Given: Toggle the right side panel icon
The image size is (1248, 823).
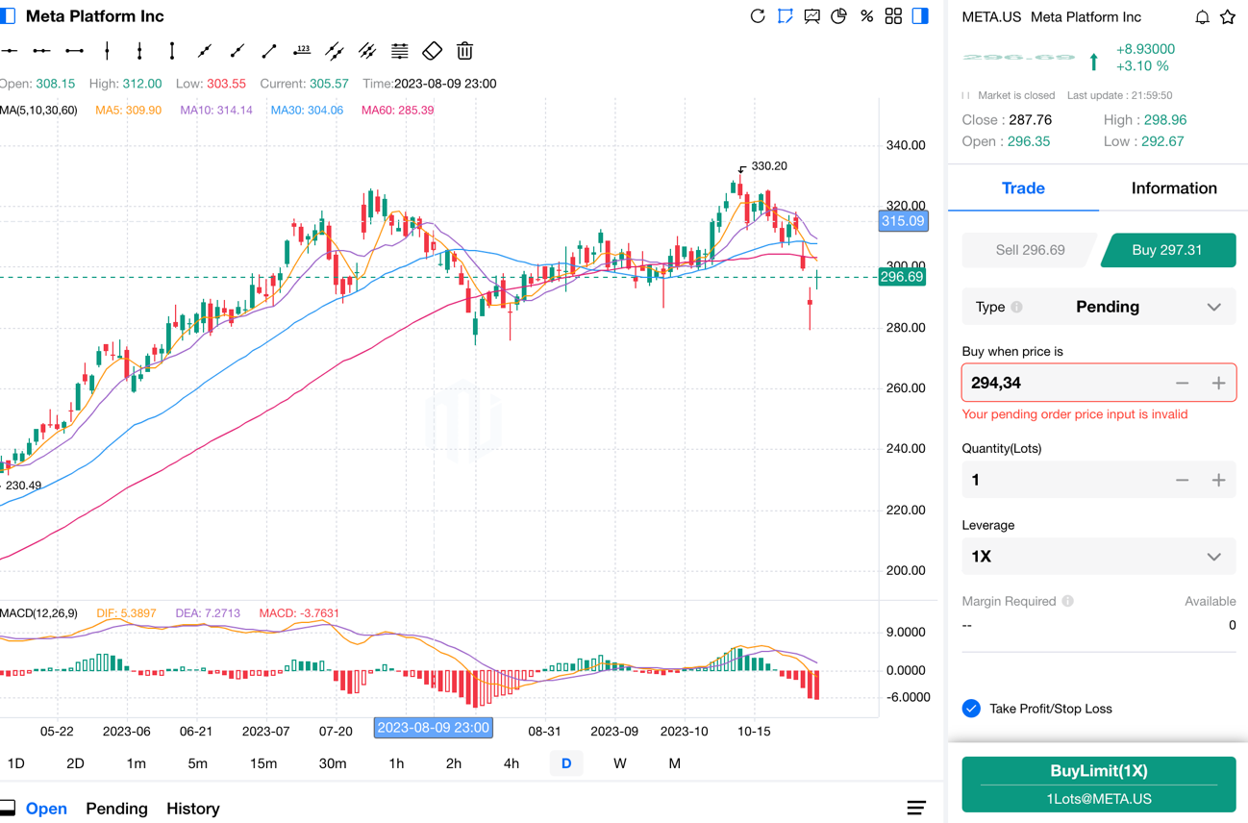Looking at the screenshot, I should [920, 16].
